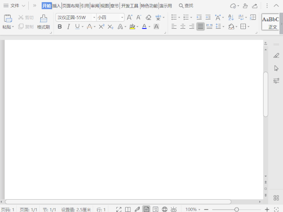Click the Format Painter (格式刷) icon
The width and height of the screenshot is (283, 212).
[43, 19]
